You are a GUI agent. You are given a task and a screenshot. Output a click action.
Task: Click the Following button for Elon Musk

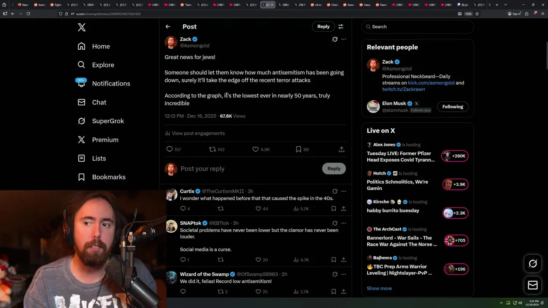point(453,107)
